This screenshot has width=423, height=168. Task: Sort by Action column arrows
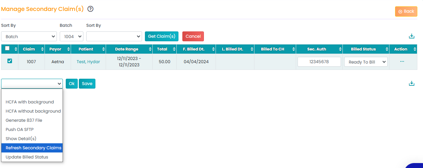[415, 49]
